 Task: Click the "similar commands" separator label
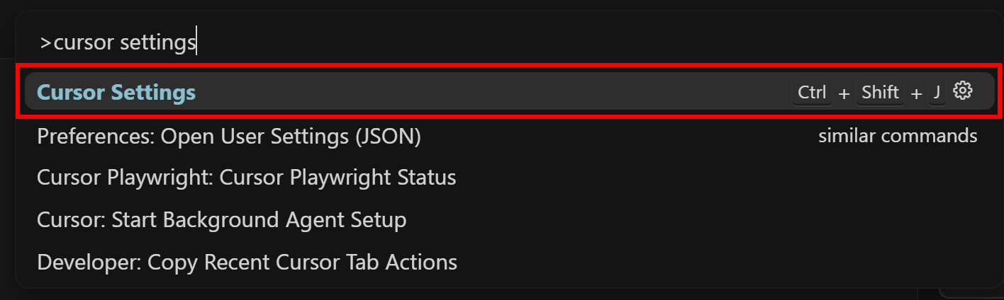(898, 136)
